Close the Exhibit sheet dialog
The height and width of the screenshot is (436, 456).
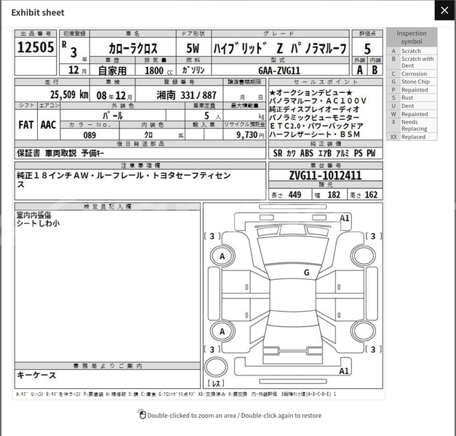pyautogui.click(x=444, y=10)
